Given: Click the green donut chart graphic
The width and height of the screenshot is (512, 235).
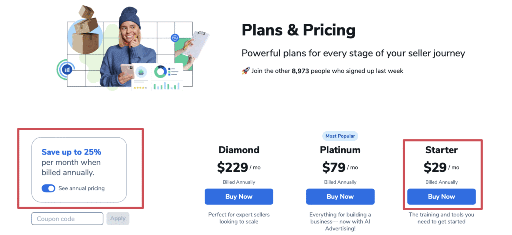Looking at the screenshot, I should click(160, 72).
